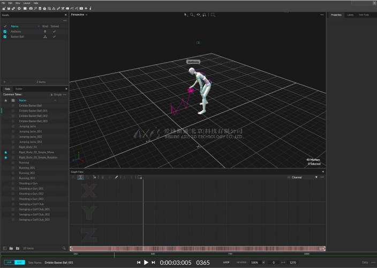Switch to LIVE mode
The height and width of the screenshot is (268, 377).
tap(9, 262)
